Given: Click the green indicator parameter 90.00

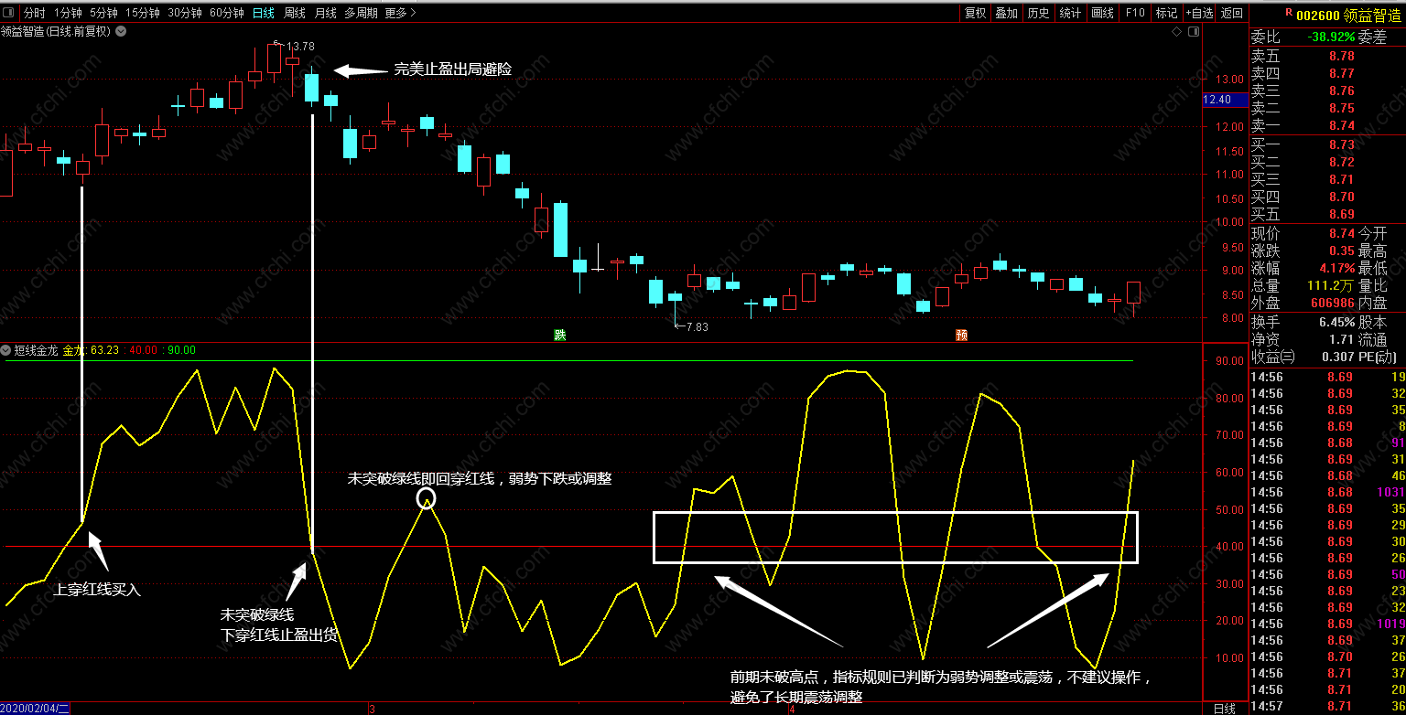Looking at the screenshot, I should pyautogui.click(x=181, y=350).
